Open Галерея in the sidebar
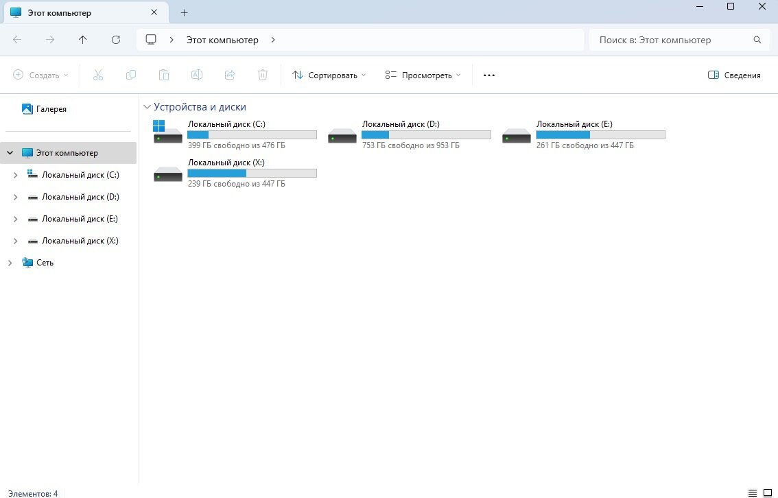Image resolution: width=778 pixels, height=498 pixels. coord(51,109)
